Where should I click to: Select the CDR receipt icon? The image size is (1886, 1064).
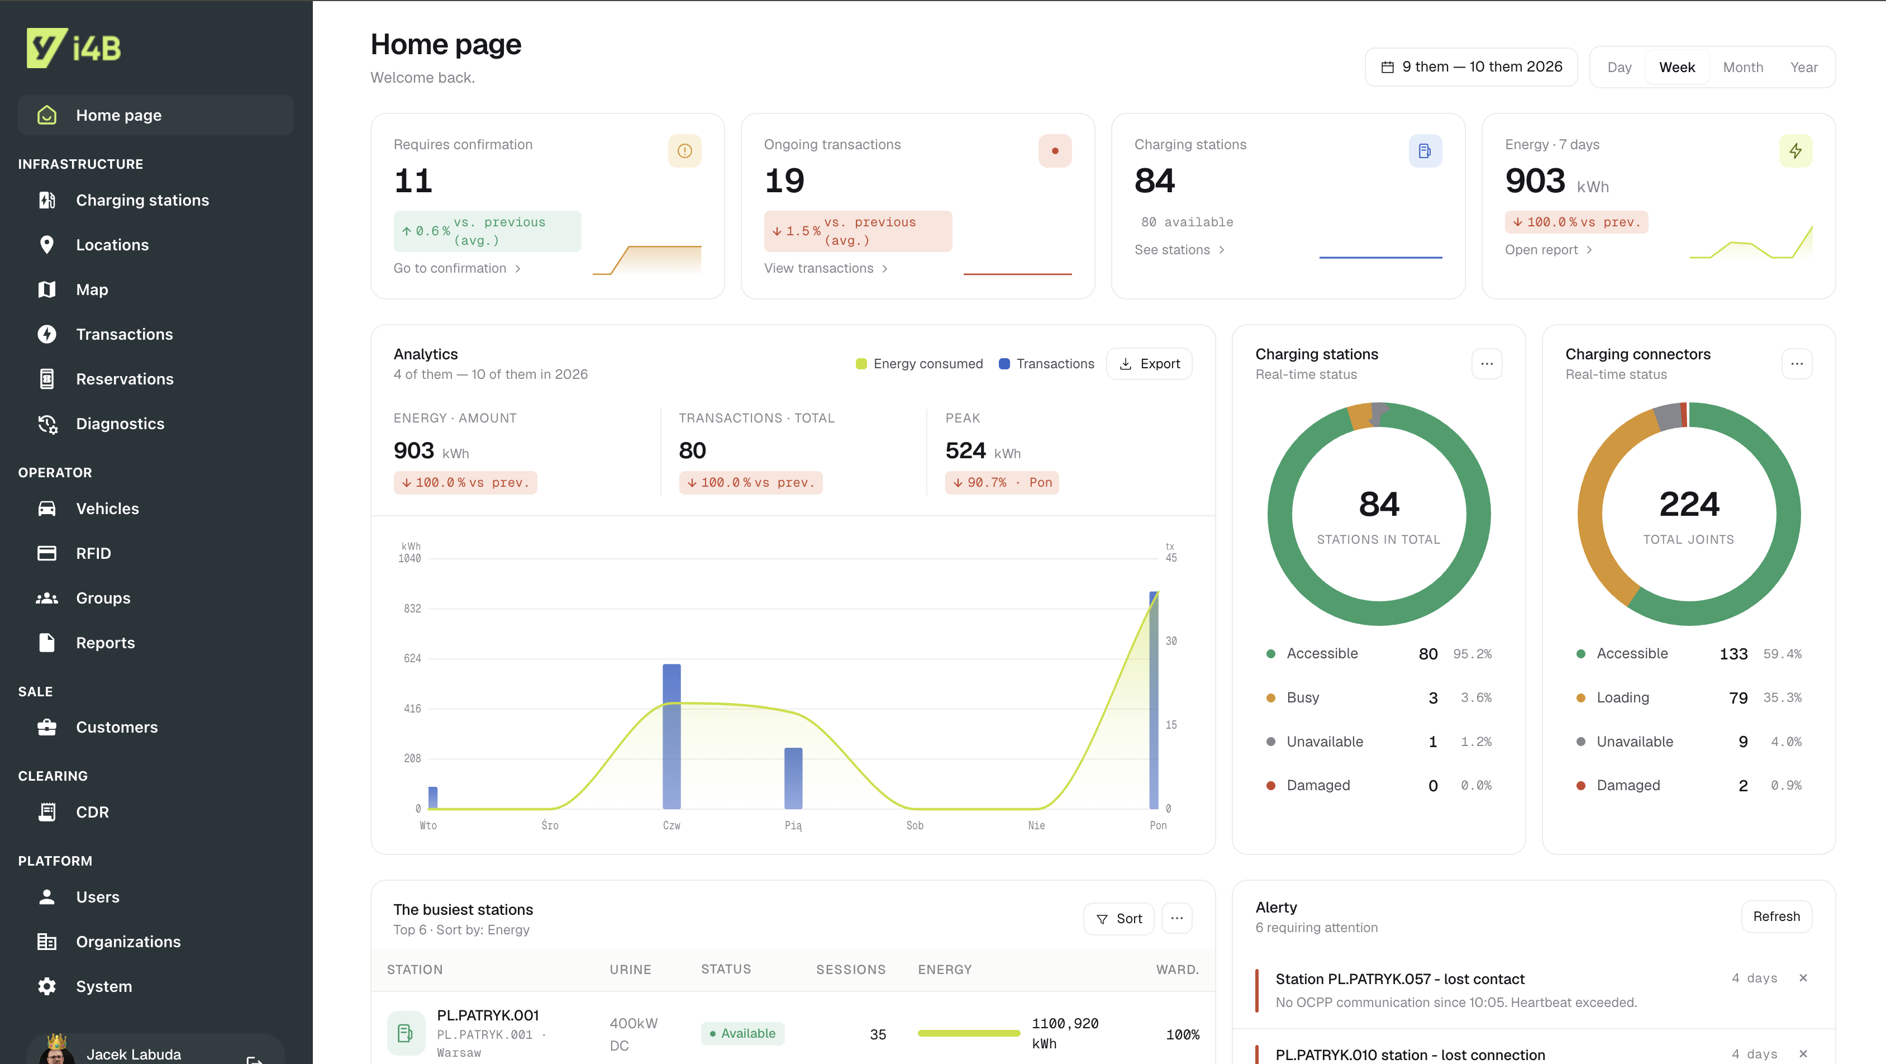[47, 811]
